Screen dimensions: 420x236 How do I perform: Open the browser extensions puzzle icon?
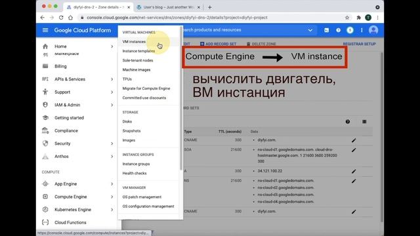click(x=359, y=18)
